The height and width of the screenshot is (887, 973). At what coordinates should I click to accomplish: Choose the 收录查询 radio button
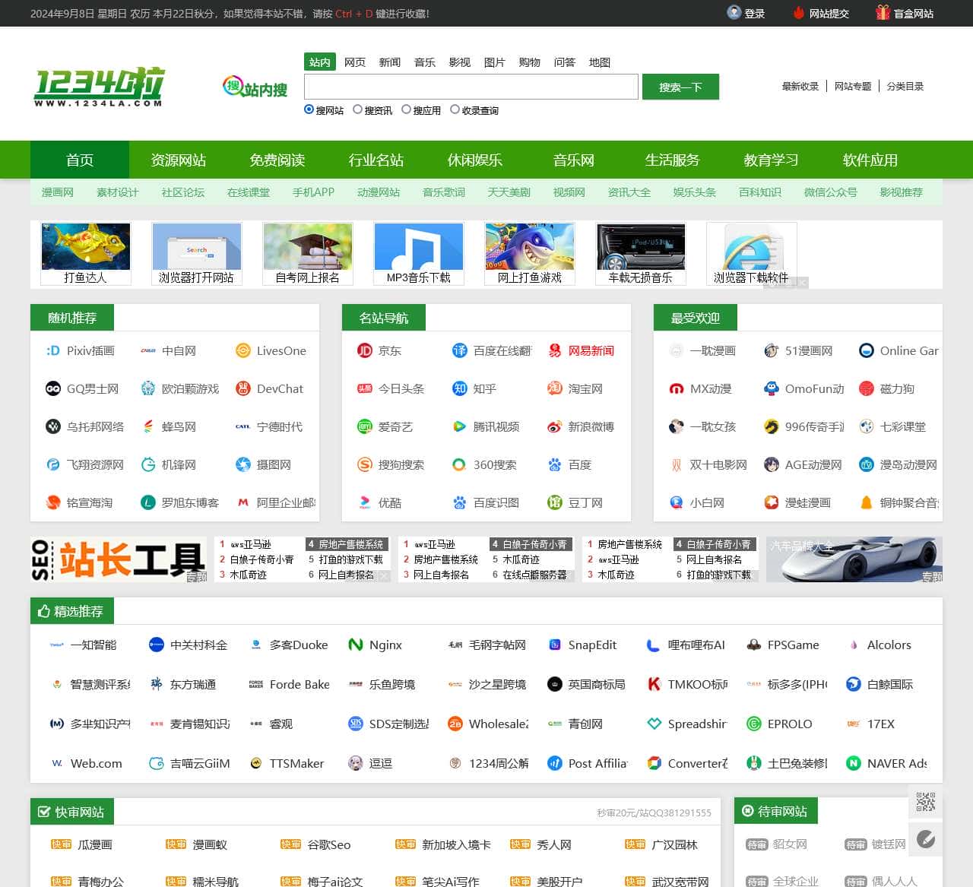point(455,109)
